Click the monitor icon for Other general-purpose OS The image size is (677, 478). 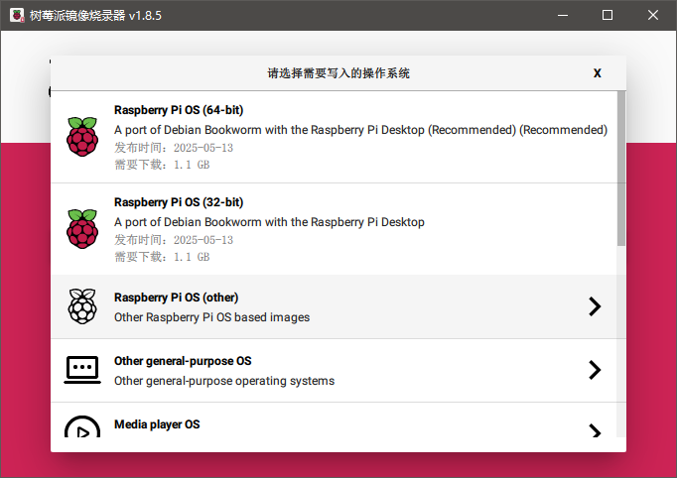point(82,370)
